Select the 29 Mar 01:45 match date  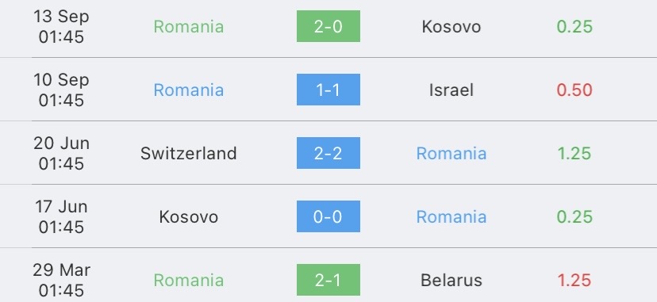(x=61, y=280)
